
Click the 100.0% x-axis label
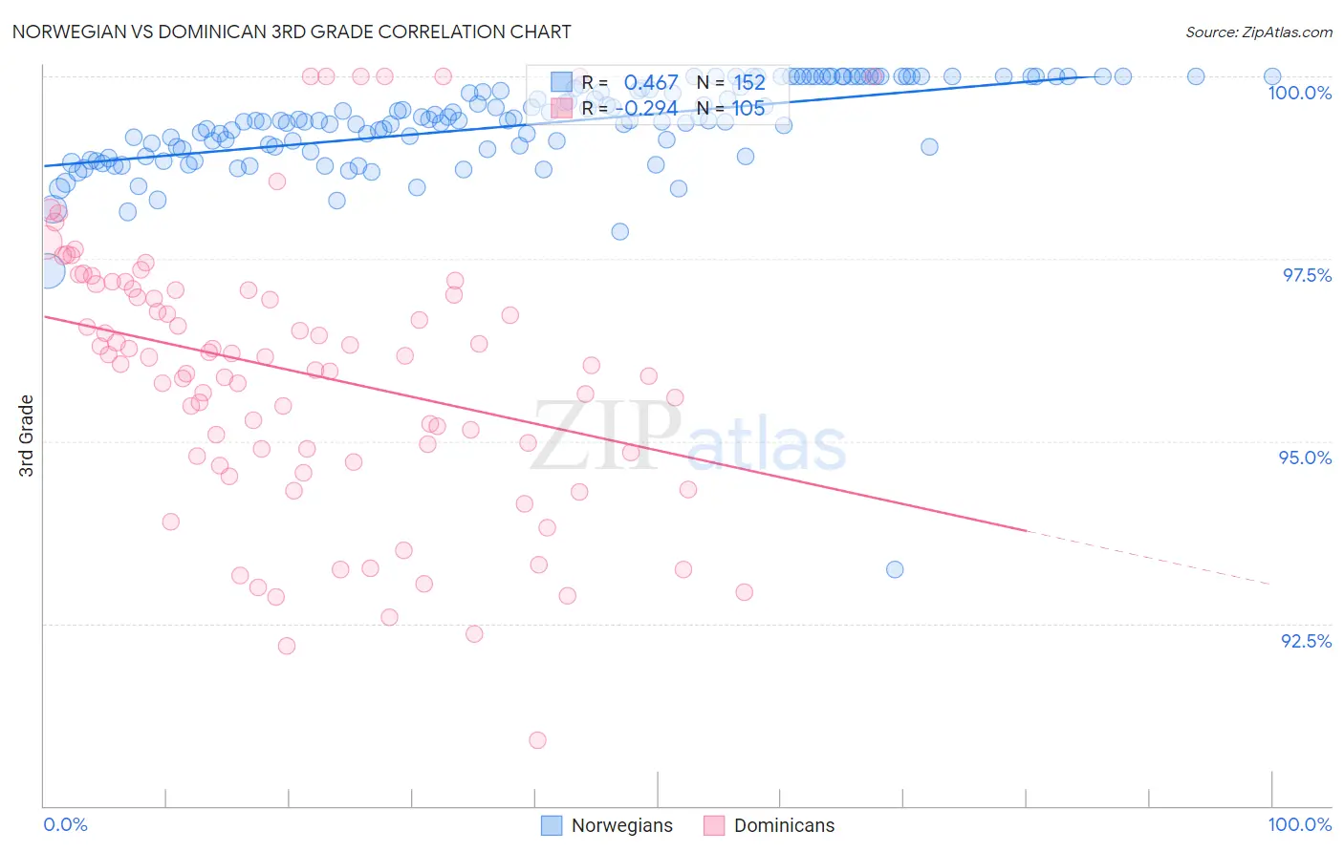click(x=1300, y=824)
